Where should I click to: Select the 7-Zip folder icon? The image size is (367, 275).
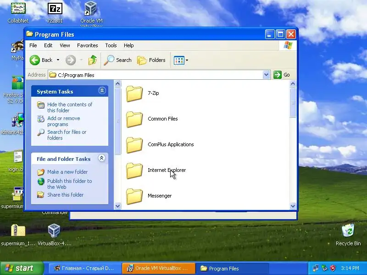coord(134,93)
